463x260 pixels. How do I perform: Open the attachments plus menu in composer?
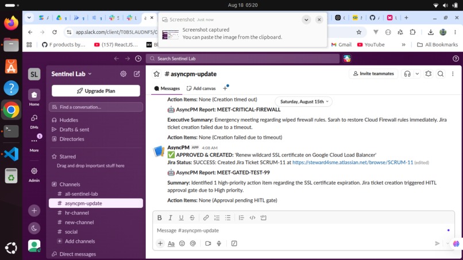pos(160,243)
